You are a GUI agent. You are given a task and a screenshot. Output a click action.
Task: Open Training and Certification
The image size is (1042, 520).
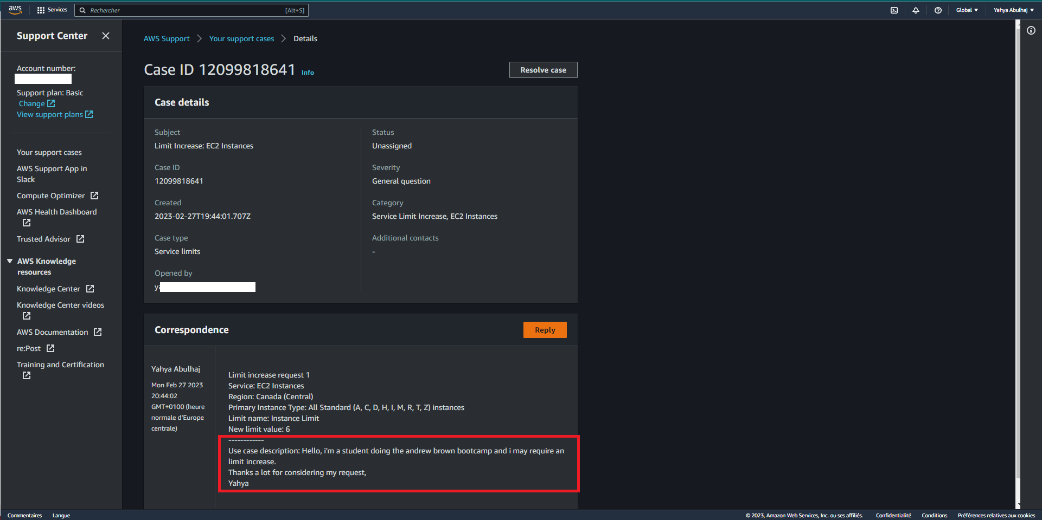pyautogui.click(x=60, y=365)
